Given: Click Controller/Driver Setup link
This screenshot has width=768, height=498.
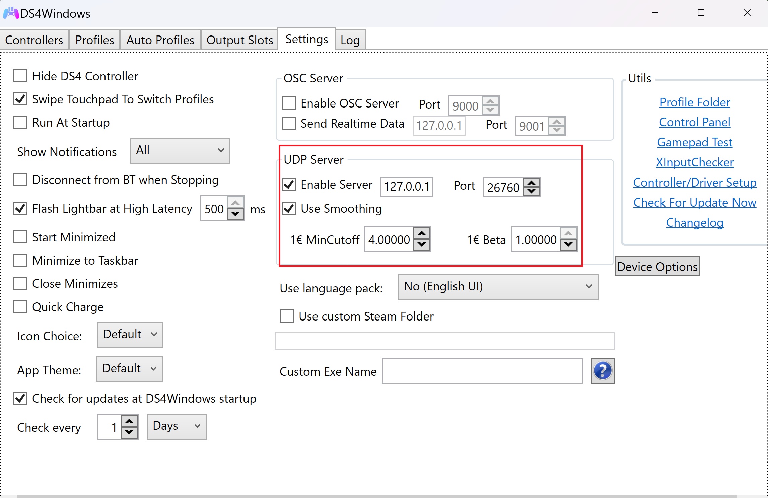Looking at the screenshot, I should point(695,182).
